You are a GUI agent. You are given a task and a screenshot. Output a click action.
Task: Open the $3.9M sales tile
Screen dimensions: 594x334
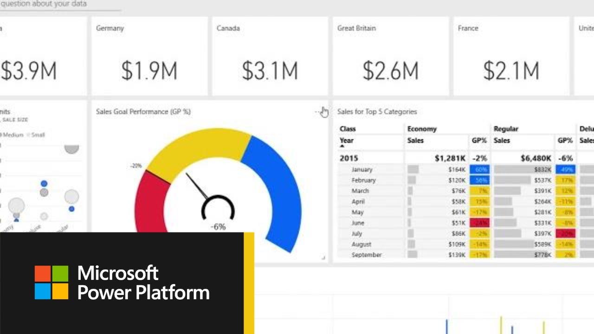43,56
